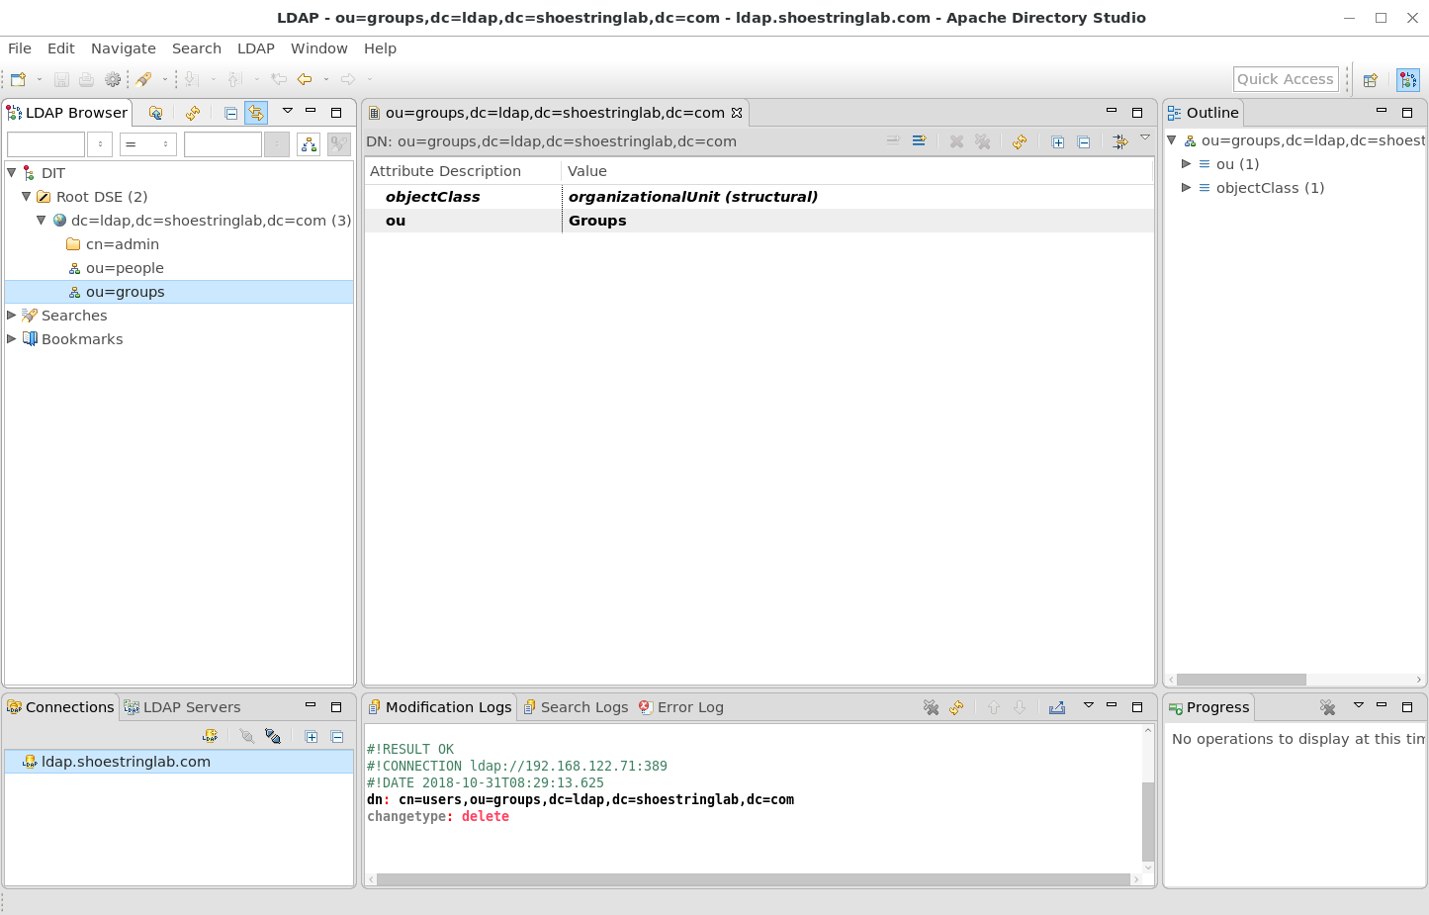Select the ou=people entry
Image resolution: width=1429 pixels, height=915 pixels.
(x=125, y=268)
